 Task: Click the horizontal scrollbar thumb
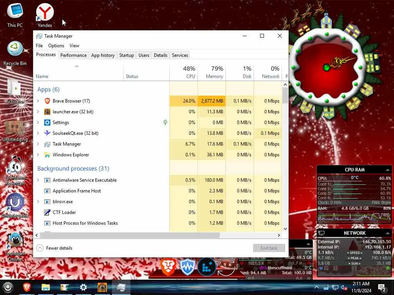[x=130, y=235]
